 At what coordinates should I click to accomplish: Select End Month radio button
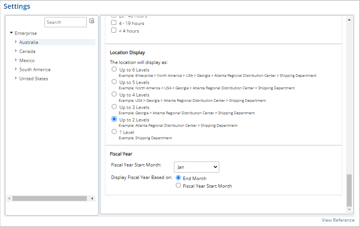178,178
